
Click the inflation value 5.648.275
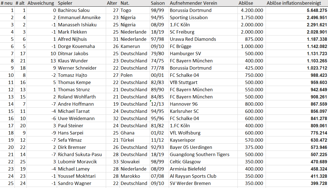click(297, 11)
